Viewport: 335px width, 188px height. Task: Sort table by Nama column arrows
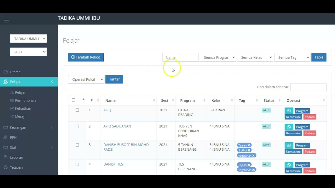(x=154, y=100)
